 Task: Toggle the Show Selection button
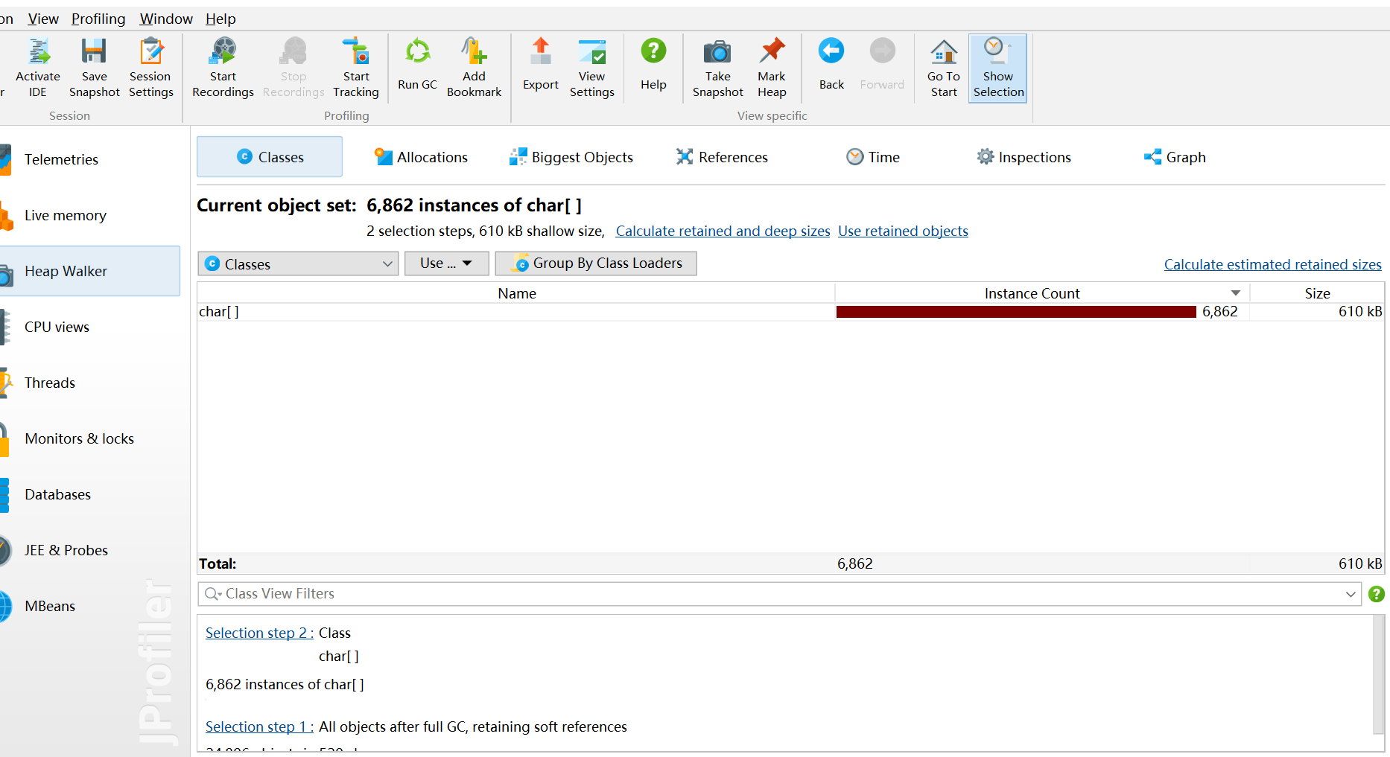997,68
